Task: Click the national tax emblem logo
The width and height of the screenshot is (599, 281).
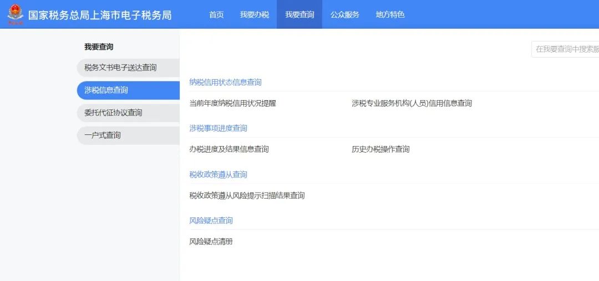Action: coord(16,14)
